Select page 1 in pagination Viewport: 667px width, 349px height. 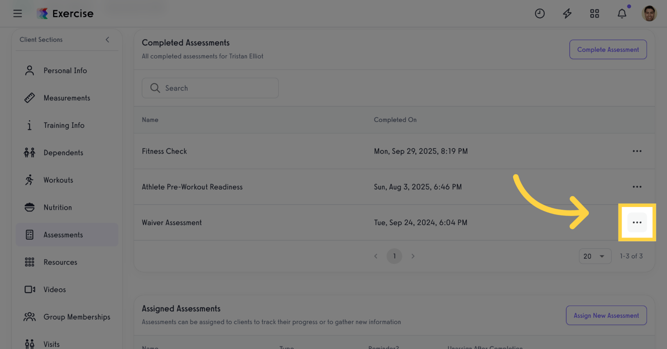pos(395,256)
